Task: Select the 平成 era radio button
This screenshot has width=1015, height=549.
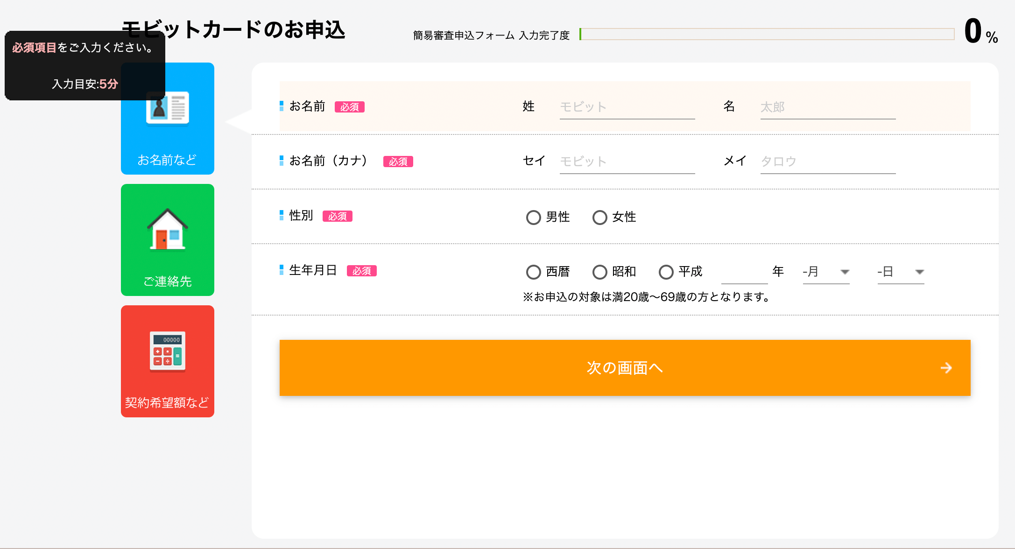Action: pyautogui.click(x=666, y=272)
